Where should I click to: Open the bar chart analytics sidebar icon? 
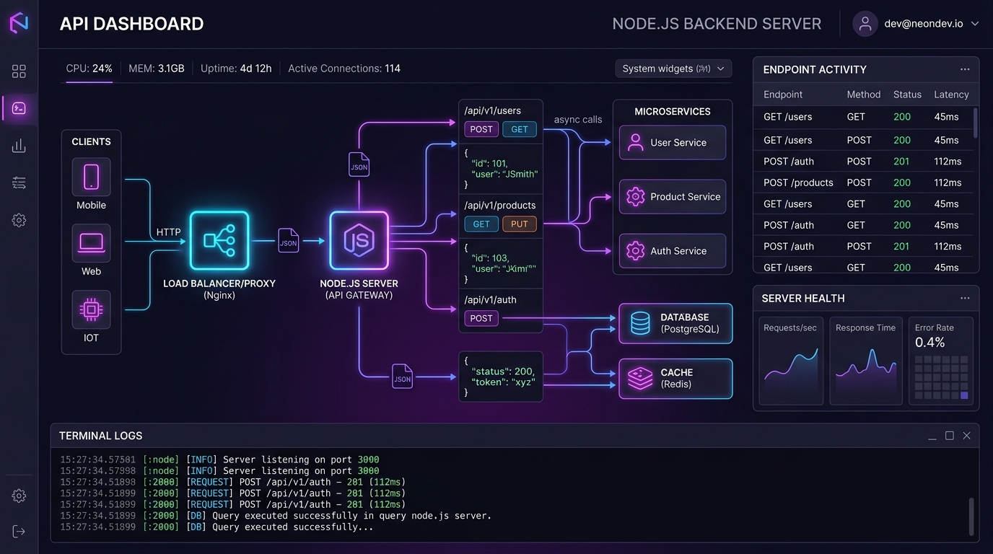[19, 146]
